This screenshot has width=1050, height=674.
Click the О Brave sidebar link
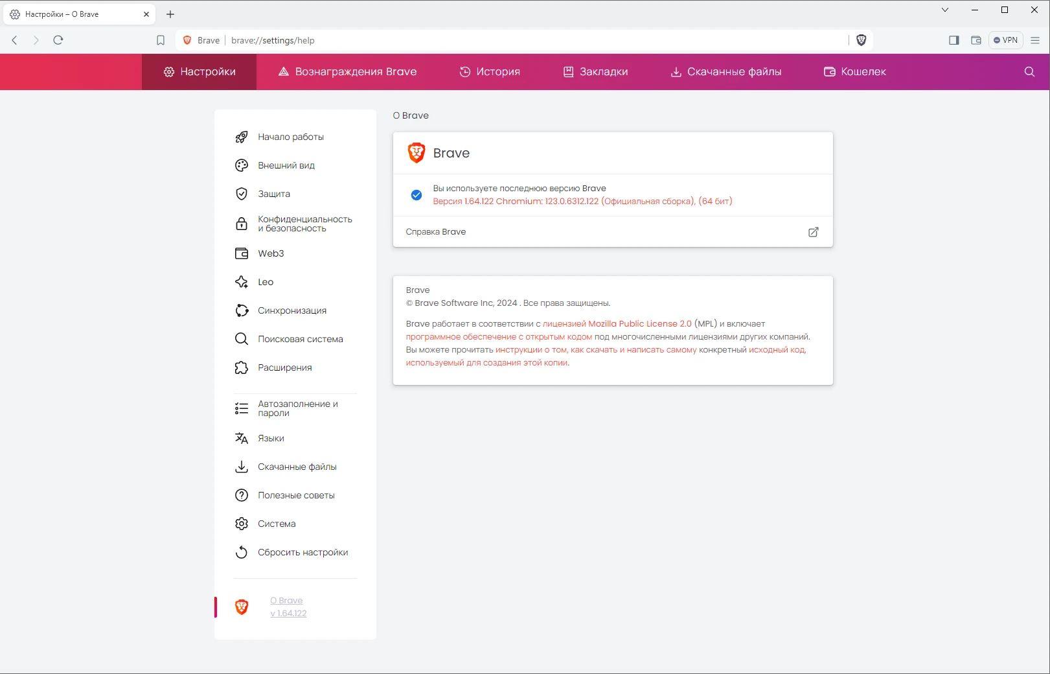click(x=286, y=601)
